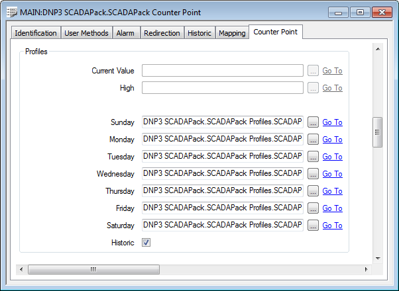Click the Friday profile field
This screenshot has height=291, width=399.
223,208
